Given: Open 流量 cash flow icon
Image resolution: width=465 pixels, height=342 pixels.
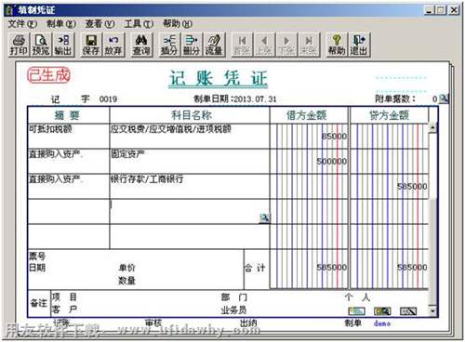Looking at the screenshot, I should (x=214, y=46).
